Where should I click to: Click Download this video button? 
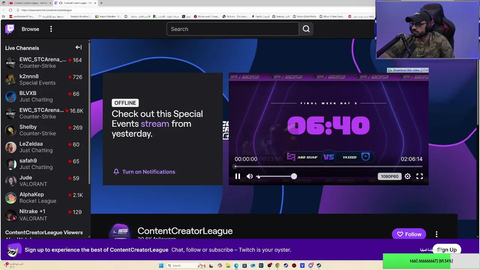coord(404,70)
